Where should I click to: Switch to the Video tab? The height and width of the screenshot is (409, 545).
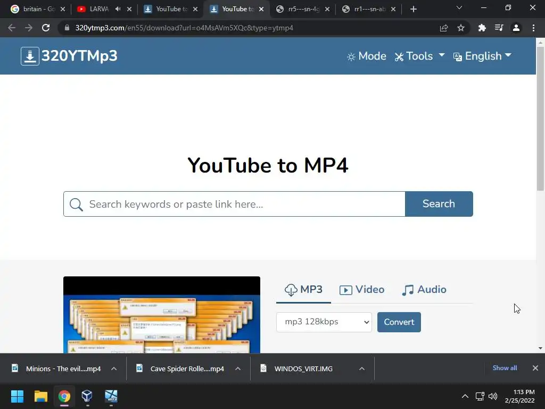click(362, 290)
